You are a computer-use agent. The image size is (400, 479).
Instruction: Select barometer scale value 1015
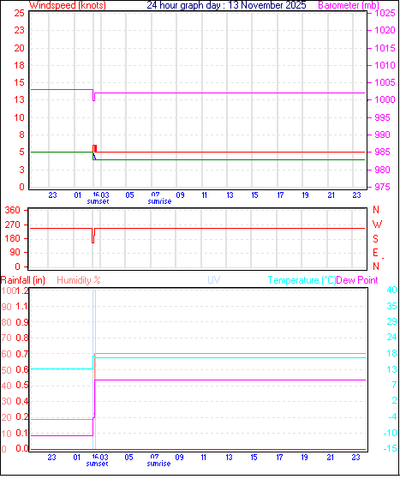coord(385,48)
